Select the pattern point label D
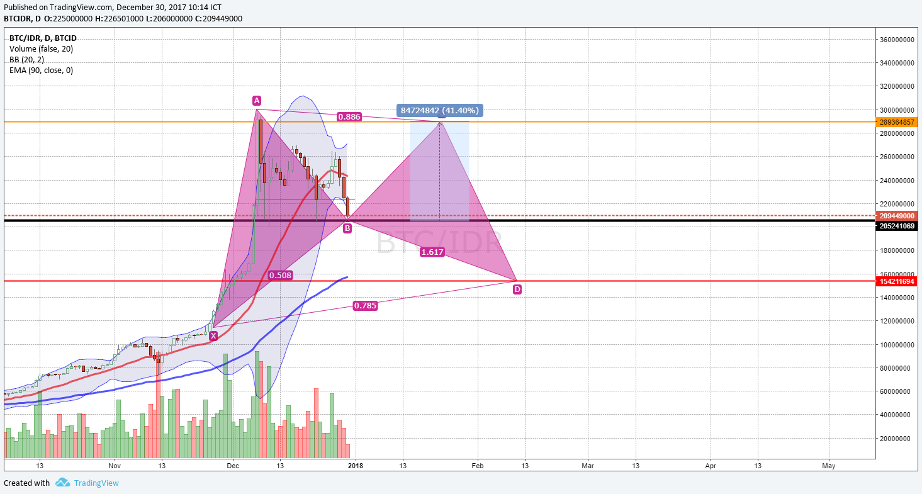This screenshot has height=494, width=922. pyautogui.click(x=517, y=289)
